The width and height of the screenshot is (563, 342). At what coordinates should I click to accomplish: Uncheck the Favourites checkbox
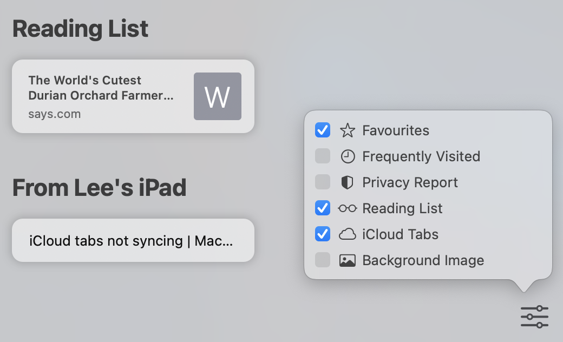click(x=323, y=130)
